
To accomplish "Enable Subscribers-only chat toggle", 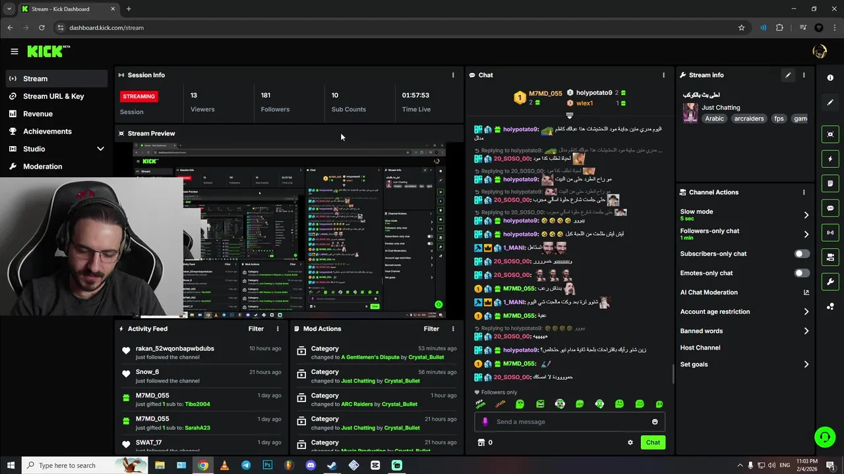I will (802, 254).
